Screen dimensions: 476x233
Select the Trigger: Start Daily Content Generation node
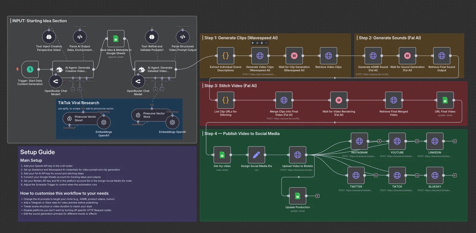point(30,69)
